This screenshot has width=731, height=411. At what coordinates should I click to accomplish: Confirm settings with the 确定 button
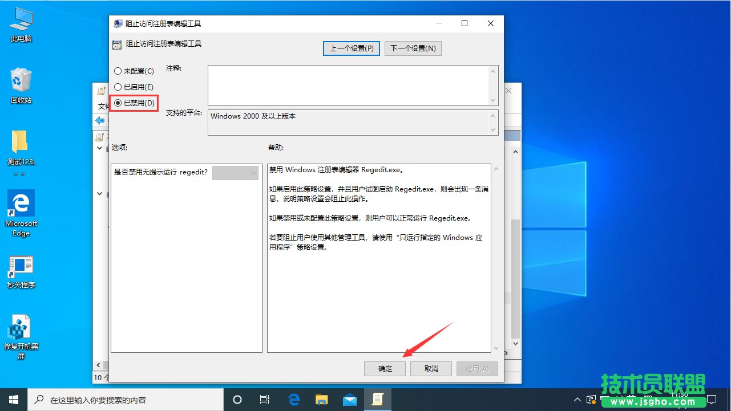385,368
